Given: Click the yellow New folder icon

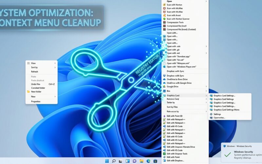Looking at the screenshot, I should point(28,92).
